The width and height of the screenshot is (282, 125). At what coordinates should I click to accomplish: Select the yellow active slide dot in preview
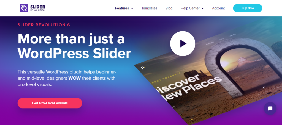point(192,119)
